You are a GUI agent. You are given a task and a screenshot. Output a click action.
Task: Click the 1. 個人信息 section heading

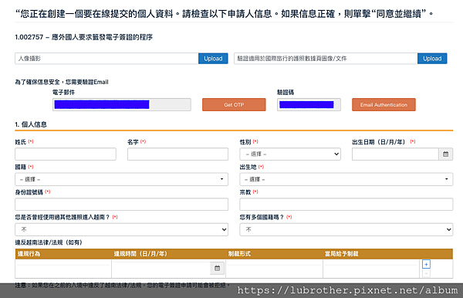[x=31, y=124]
